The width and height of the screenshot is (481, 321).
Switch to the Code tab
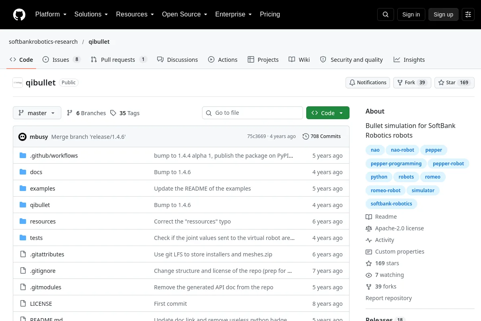pos(21,59)
